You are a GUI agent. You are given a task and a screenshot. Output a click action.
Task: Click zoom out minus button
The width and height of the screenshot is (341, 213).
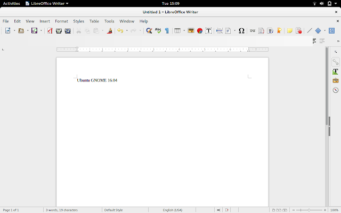[x=294, y=210]
